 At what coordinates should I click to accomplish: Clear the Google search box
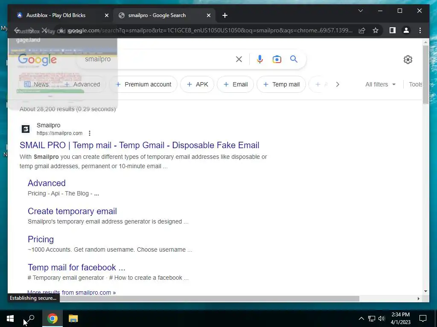(239, 59)
